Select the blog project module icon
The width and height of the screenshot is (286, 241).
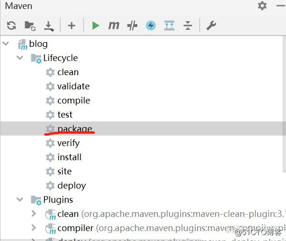(x=23, y=44)
